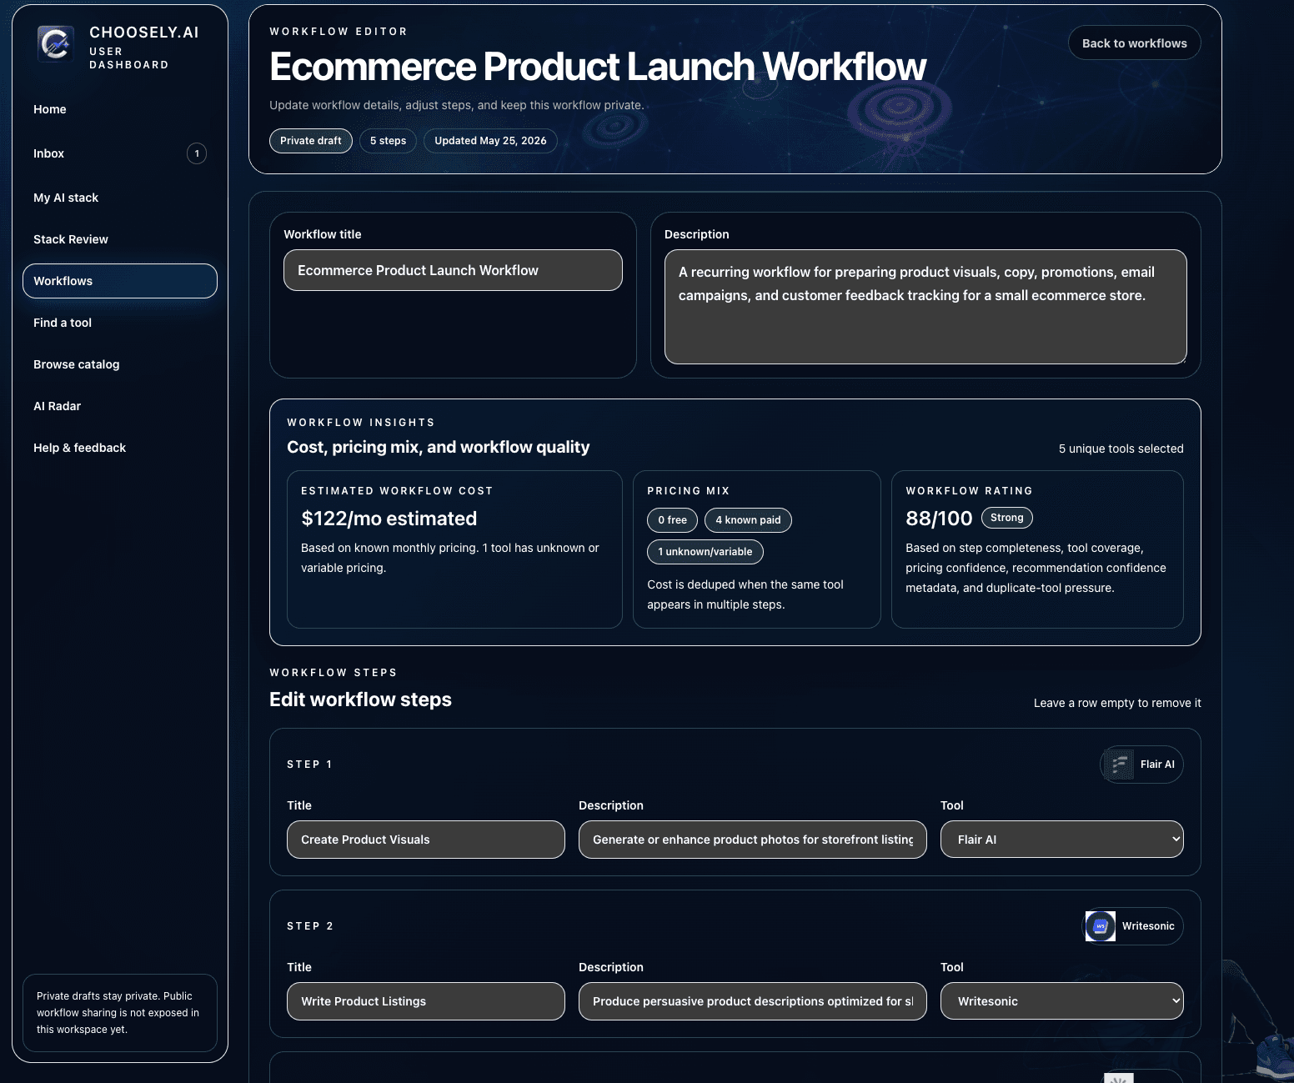Click the PRICING MIX label
This screenshot has width=1294, height=1083.
click(688, 491)
